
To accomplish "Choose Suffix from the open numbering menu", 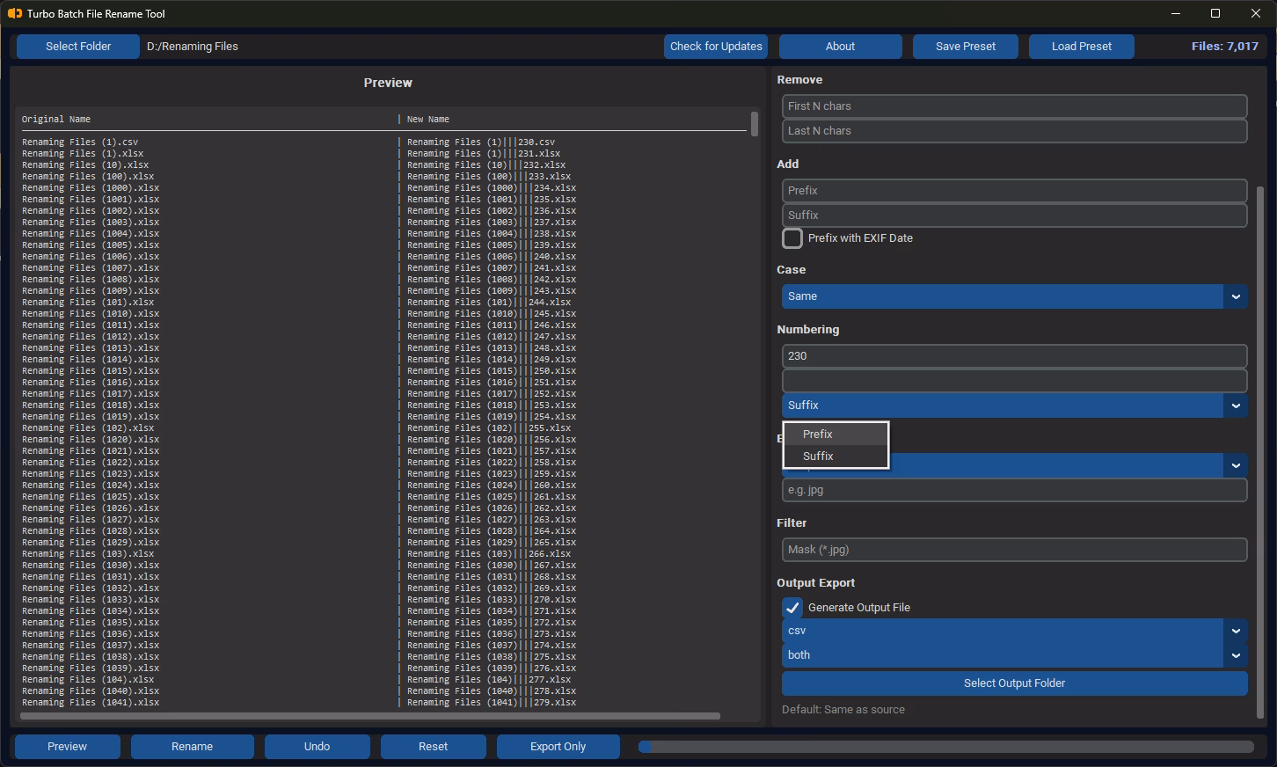I will 836,457.
